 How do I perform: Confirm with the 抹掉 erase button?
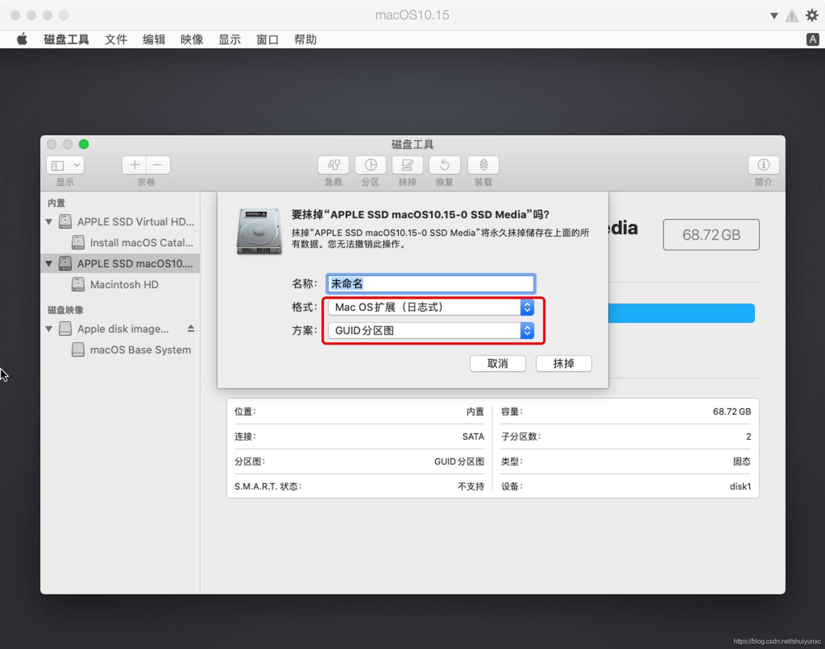[x=564, y=364]
